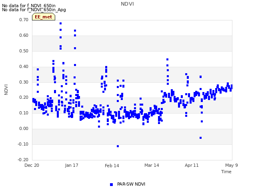Click the 0.20 y-axis tick label
The image size is (256, 192).
point(24,98)
